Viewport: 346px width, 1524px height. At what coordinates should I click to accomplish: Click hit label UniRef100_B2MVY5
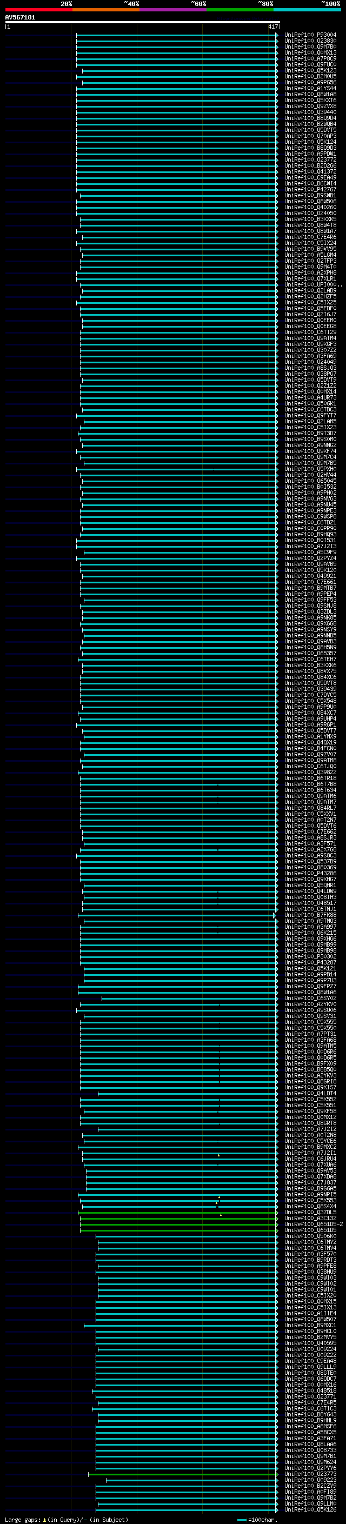(x=310, y=1337)
